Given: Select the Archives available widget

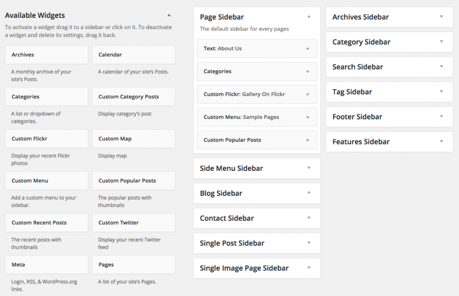Looking at the screenshot, I should pos(47,55).
